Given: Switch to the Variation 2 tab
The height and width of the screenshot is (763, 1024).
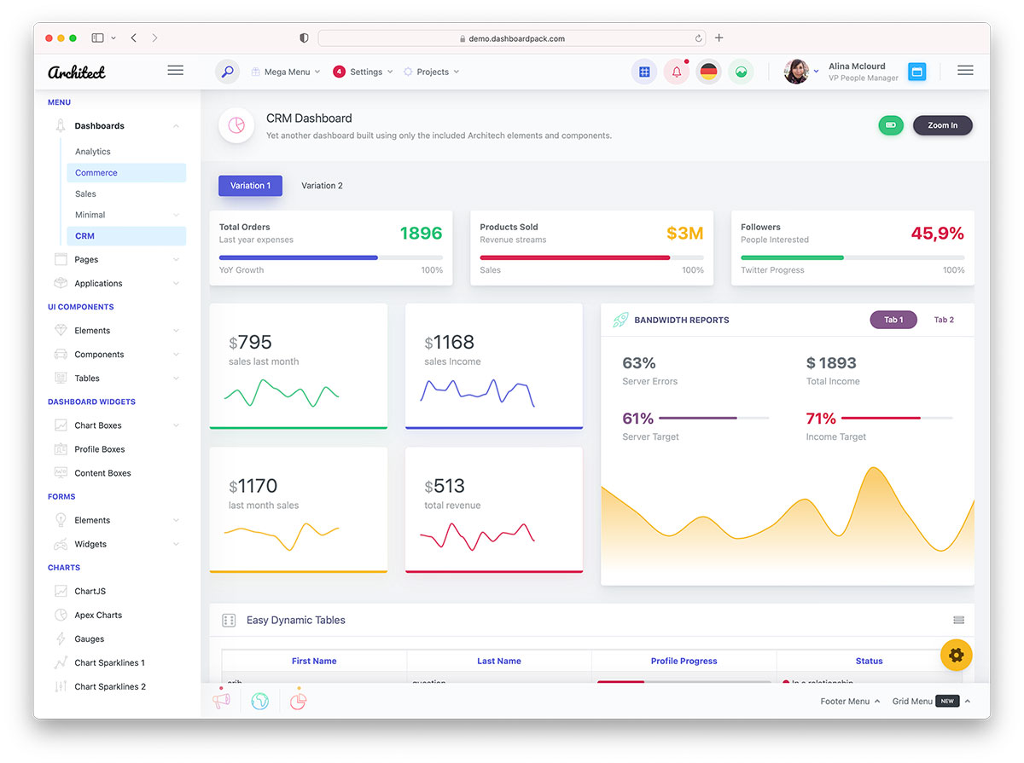Looking at the screenshot, I should (x=322, y=185).
